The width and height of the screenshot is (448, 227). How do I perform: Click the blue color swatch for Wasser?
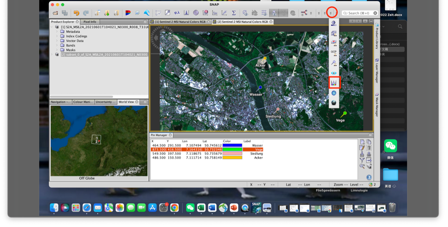(x=232, y=145)
